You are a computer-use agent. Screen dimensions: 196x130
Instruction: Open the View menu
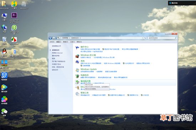(66, 42)
